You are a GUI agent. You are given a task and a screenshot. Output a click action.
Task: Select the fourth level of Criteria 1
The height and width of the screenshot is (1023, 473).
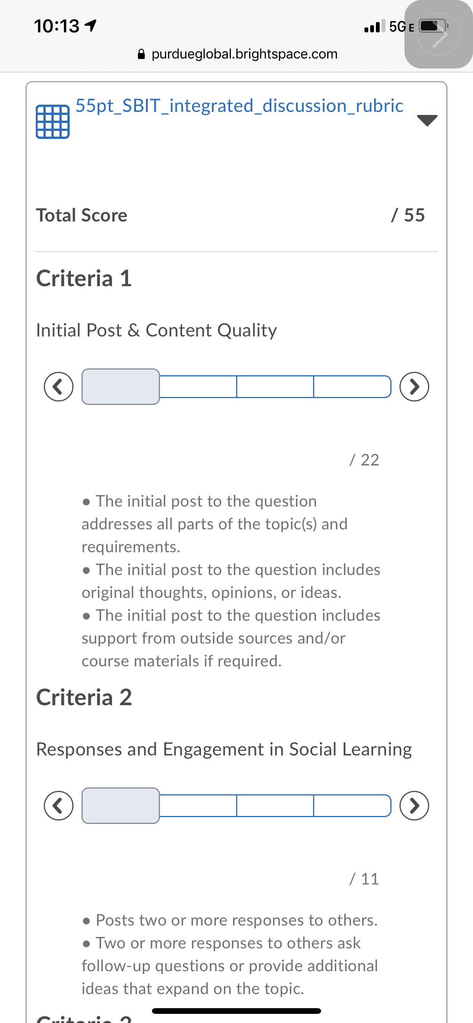point(352,386)
